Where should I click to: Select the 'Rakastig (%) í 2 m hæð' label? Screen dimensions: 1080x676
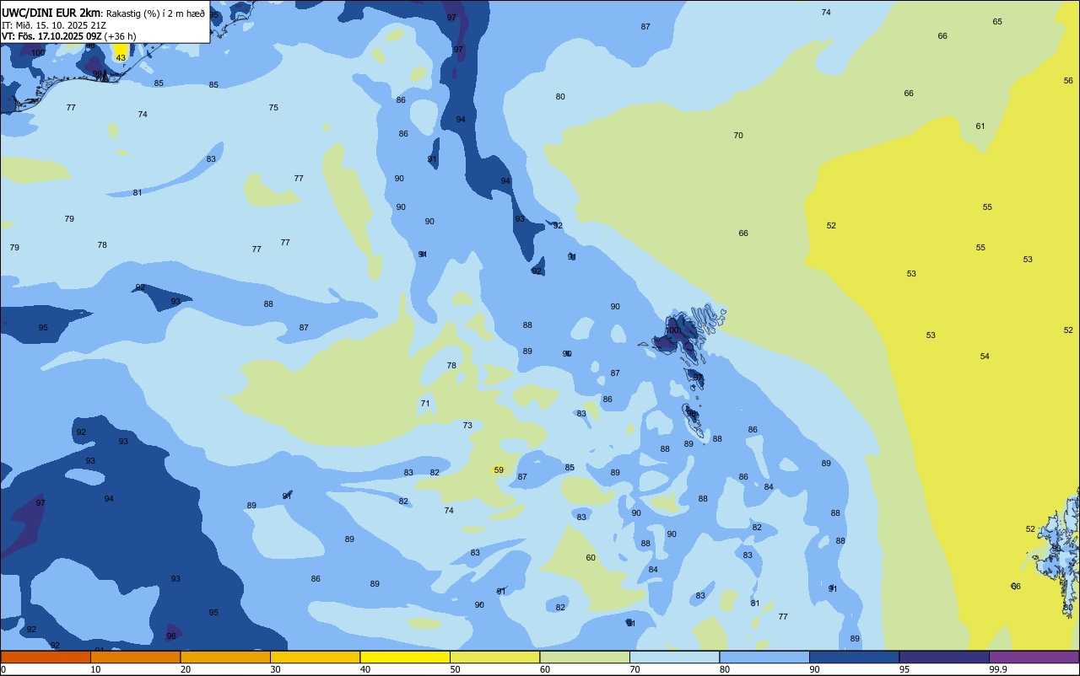[x=155, y=13]
